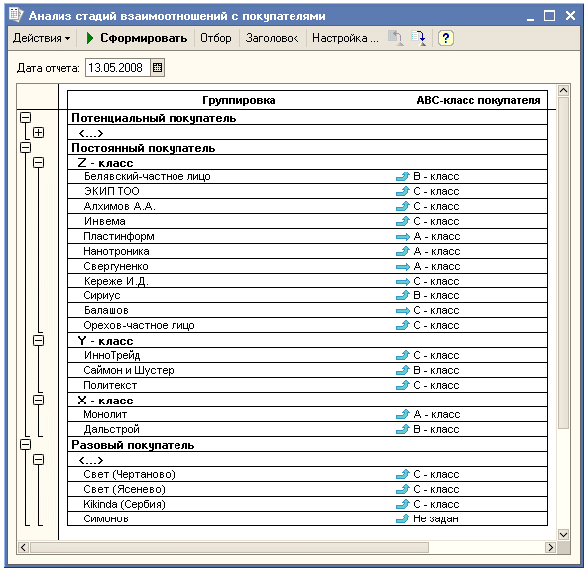
Task: Click the trend arrow in Сириус row
Action: [403, 295]
